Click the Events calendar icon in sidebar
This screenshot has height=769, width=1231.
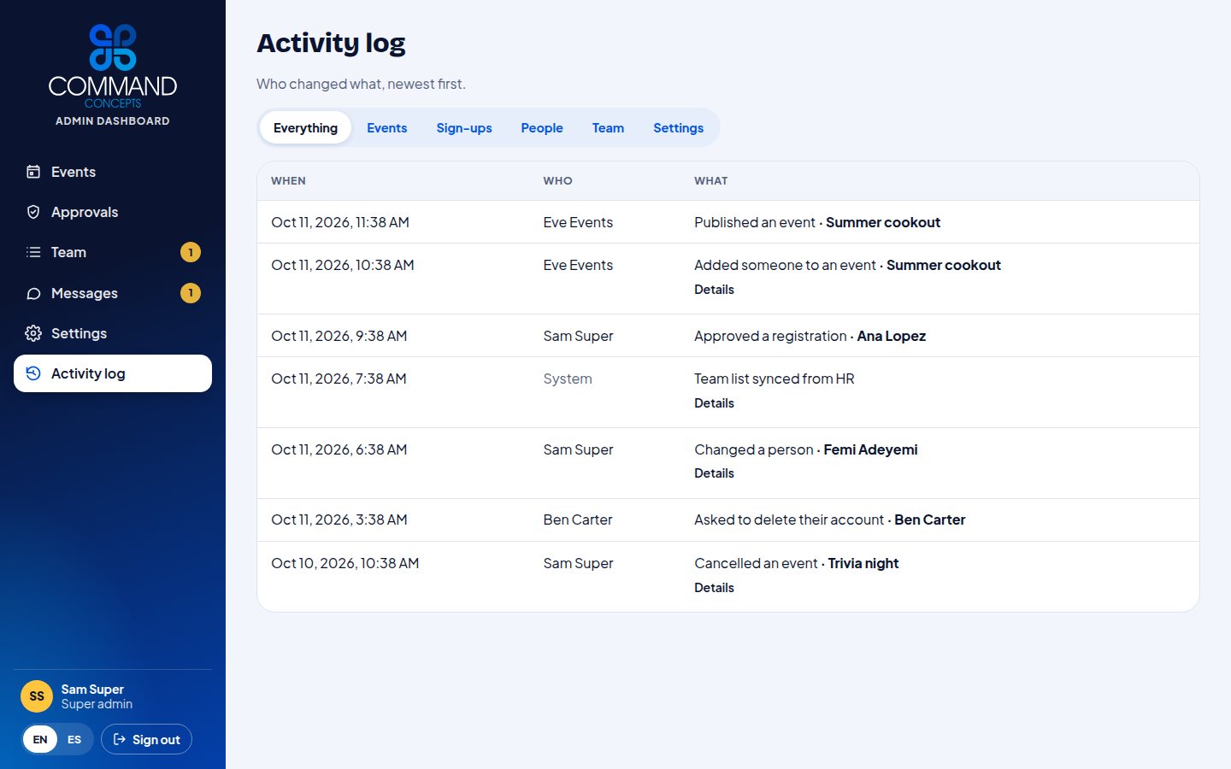[33, 172]
